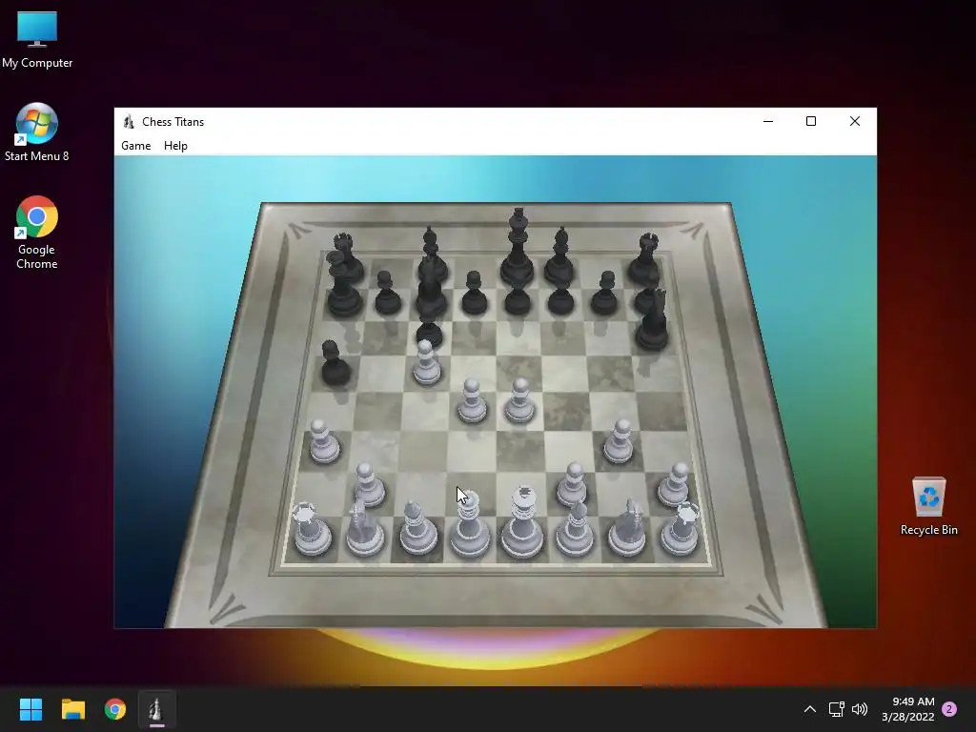The height and width of the screenshot is (732, 976).
Task: Click the black pawn on b7
Action: [x=388, y=293]
